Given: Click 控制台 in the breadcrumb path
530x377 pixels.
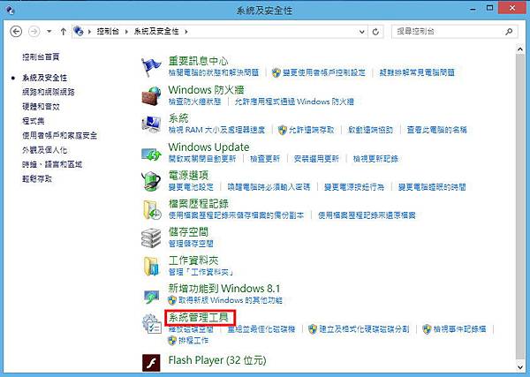Looking at the screenshot, I should 108,32.
